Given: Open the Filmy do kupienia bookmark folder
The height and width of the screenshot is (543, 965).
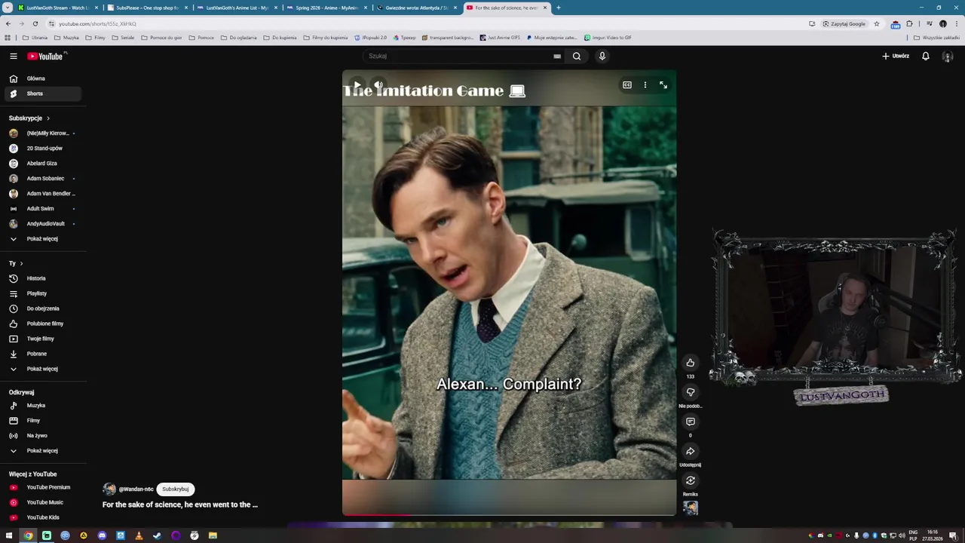Looking at the screenshot, I should [x=326, y=37].
